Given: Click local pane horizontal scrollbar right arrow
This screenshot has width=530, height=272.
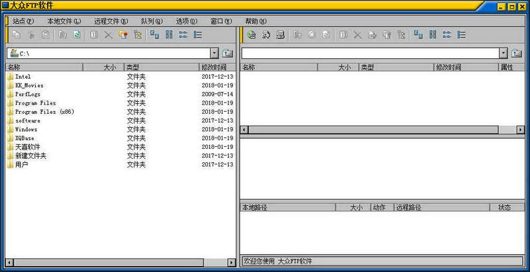Looking at the screenshot, I should point(231,263).
